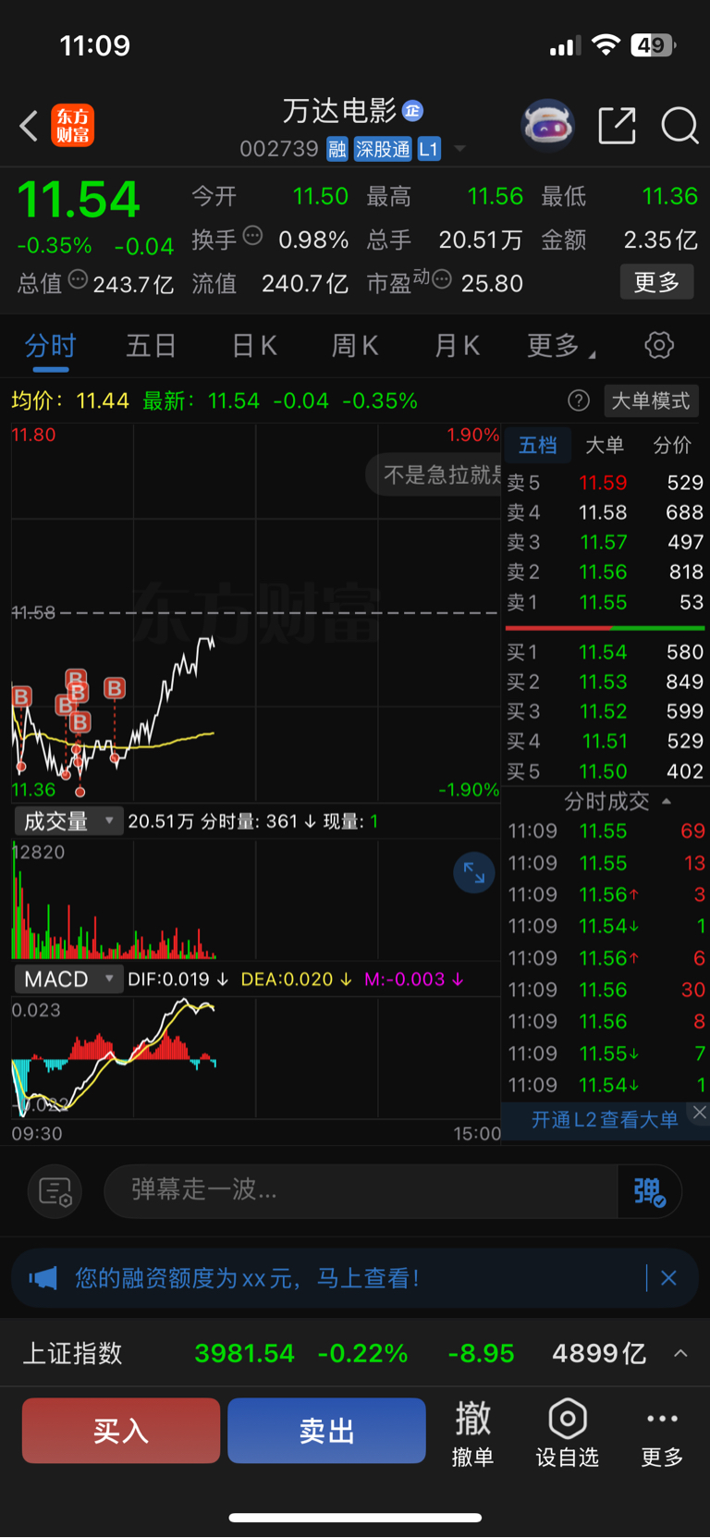This screenshot has width=710, height=1538.
Task: Tap the info icon beside 换手
Action: [x=252, y=236]
